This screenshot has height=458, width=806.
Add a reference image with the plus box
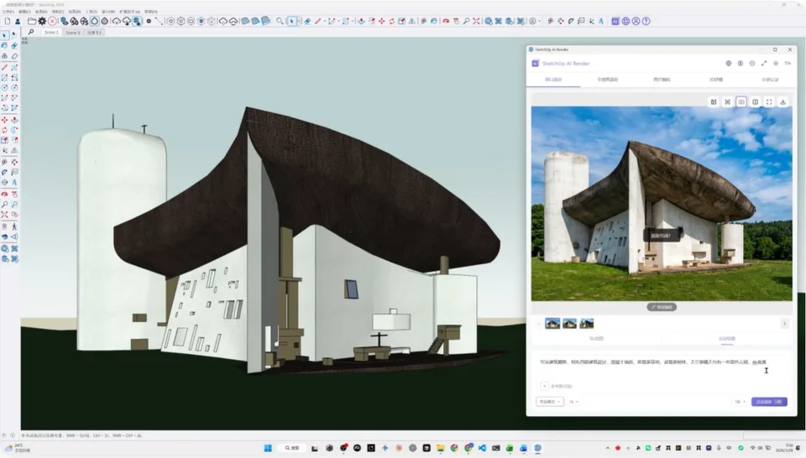pos(544,386)
